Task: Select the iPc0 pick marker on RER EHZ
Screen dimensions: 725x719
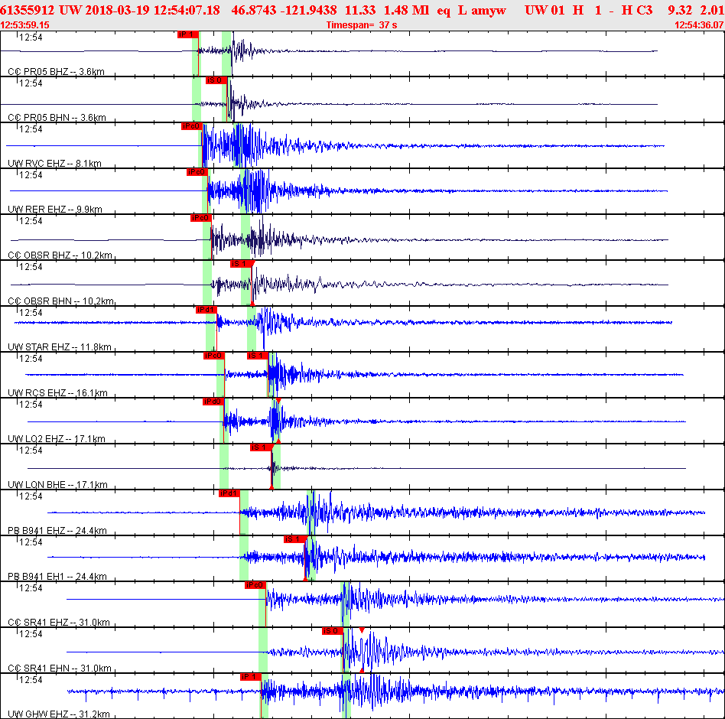Action: pos(197,172)
